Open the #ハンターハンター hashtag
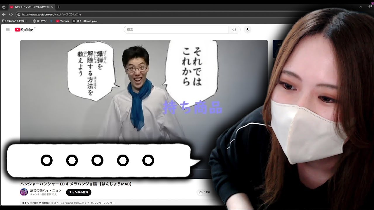 tap(103, 203)
